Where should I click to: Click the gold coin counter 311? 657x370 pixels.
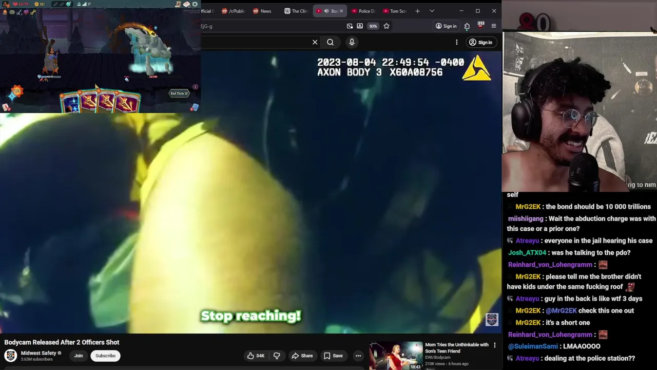pyautogui.click(x=40, y=4)
